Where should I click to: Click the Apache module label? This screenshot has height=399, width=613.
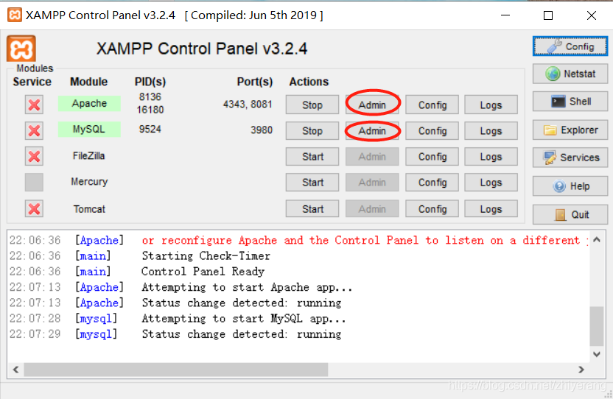(x=89, y=104)
